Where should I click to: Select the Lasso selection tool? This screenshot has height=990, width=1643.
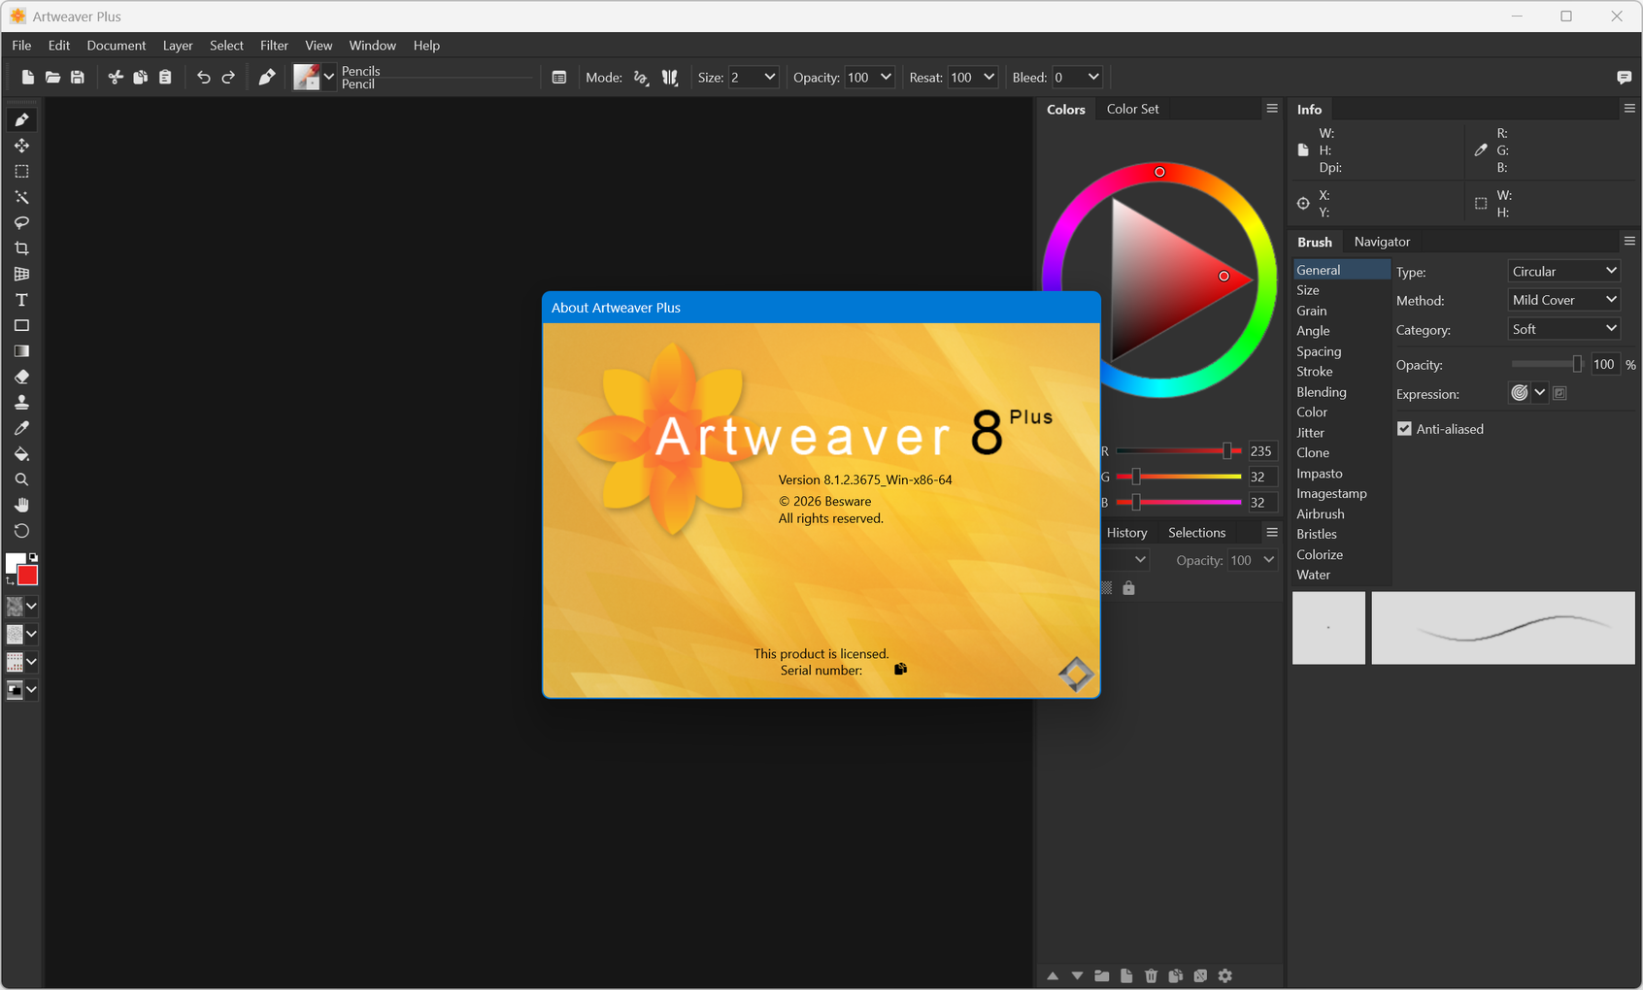(21, 222)
